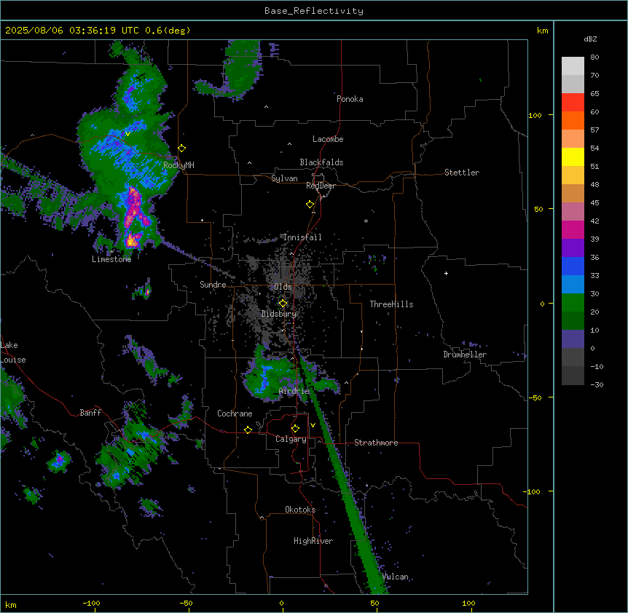Screen dimensions: 628x613
Task: Click the yellow diamond marker beside RockyMH
Action: (x=182, y=149)
